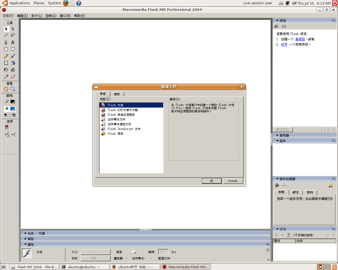Click Cancel in the new document dialog
The width and height of the screenshot is (338, 270).
[233, 181]
